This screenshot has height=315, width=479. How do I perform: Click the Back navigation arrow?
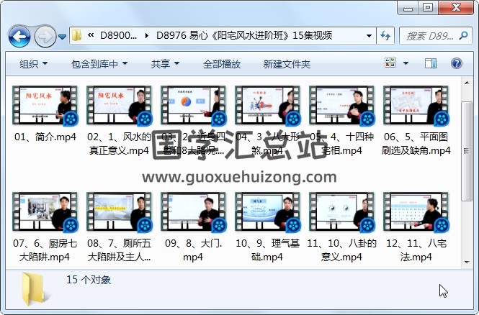[x=19, y=36]
